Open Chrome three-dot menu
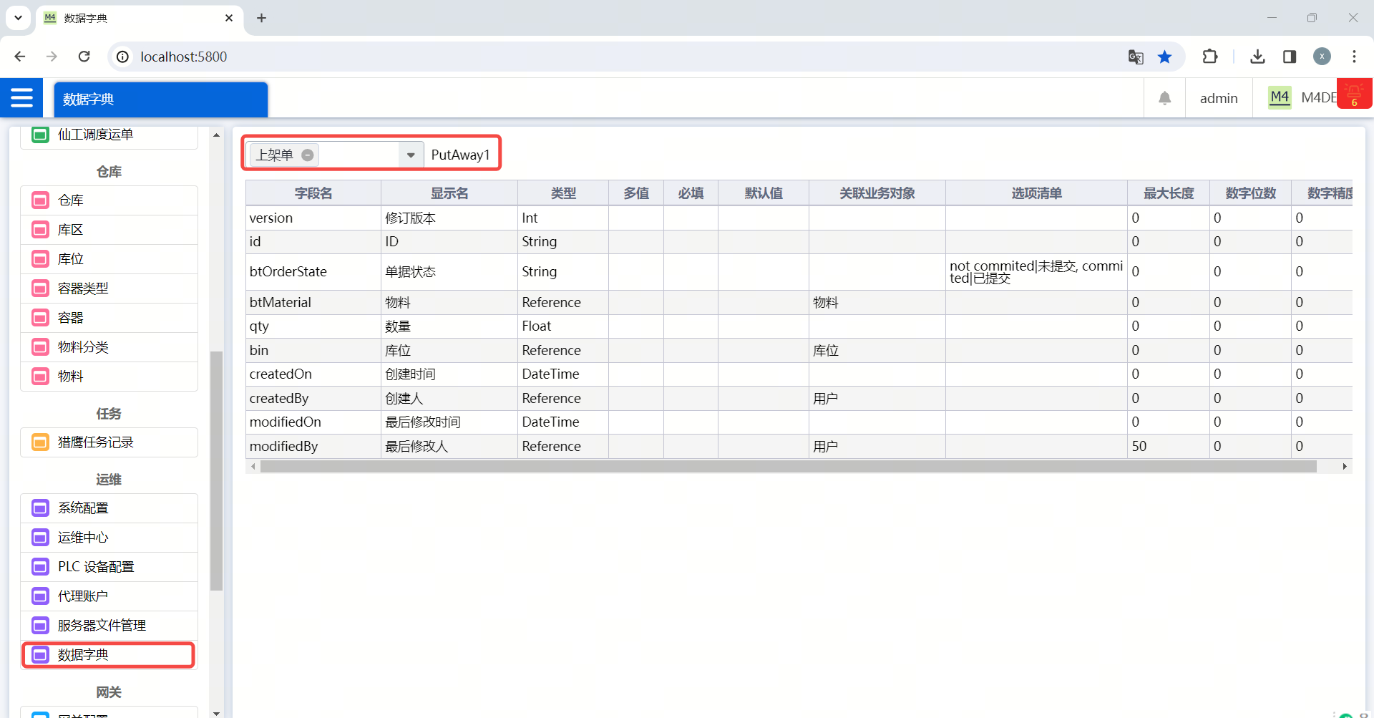This screenshot has height=718, width=1374. [x=1354, y=57]
